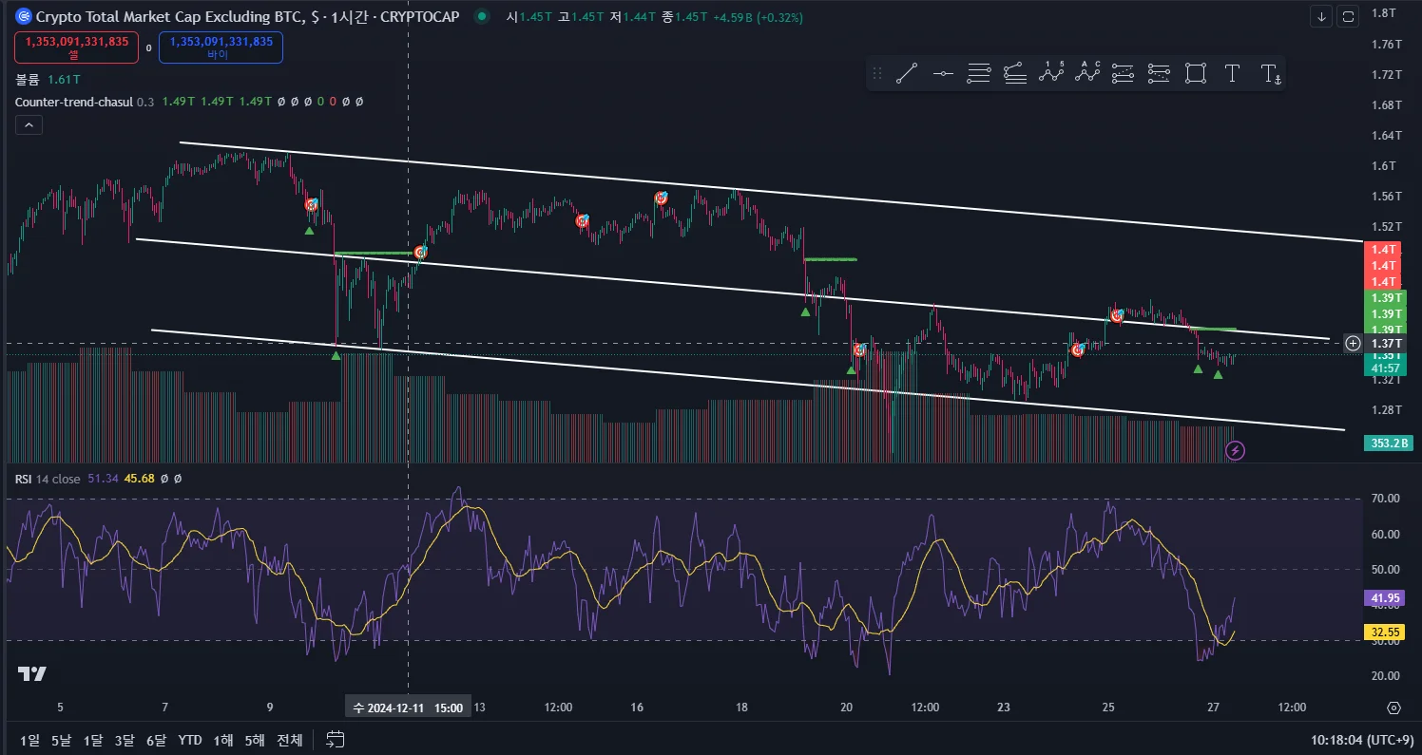Screen dimensions: 1422x755
Task: Click the RSI 14 close indicator label
Action: [48, 479]
